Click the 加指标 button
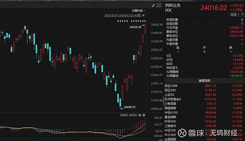 click(124, 115)
